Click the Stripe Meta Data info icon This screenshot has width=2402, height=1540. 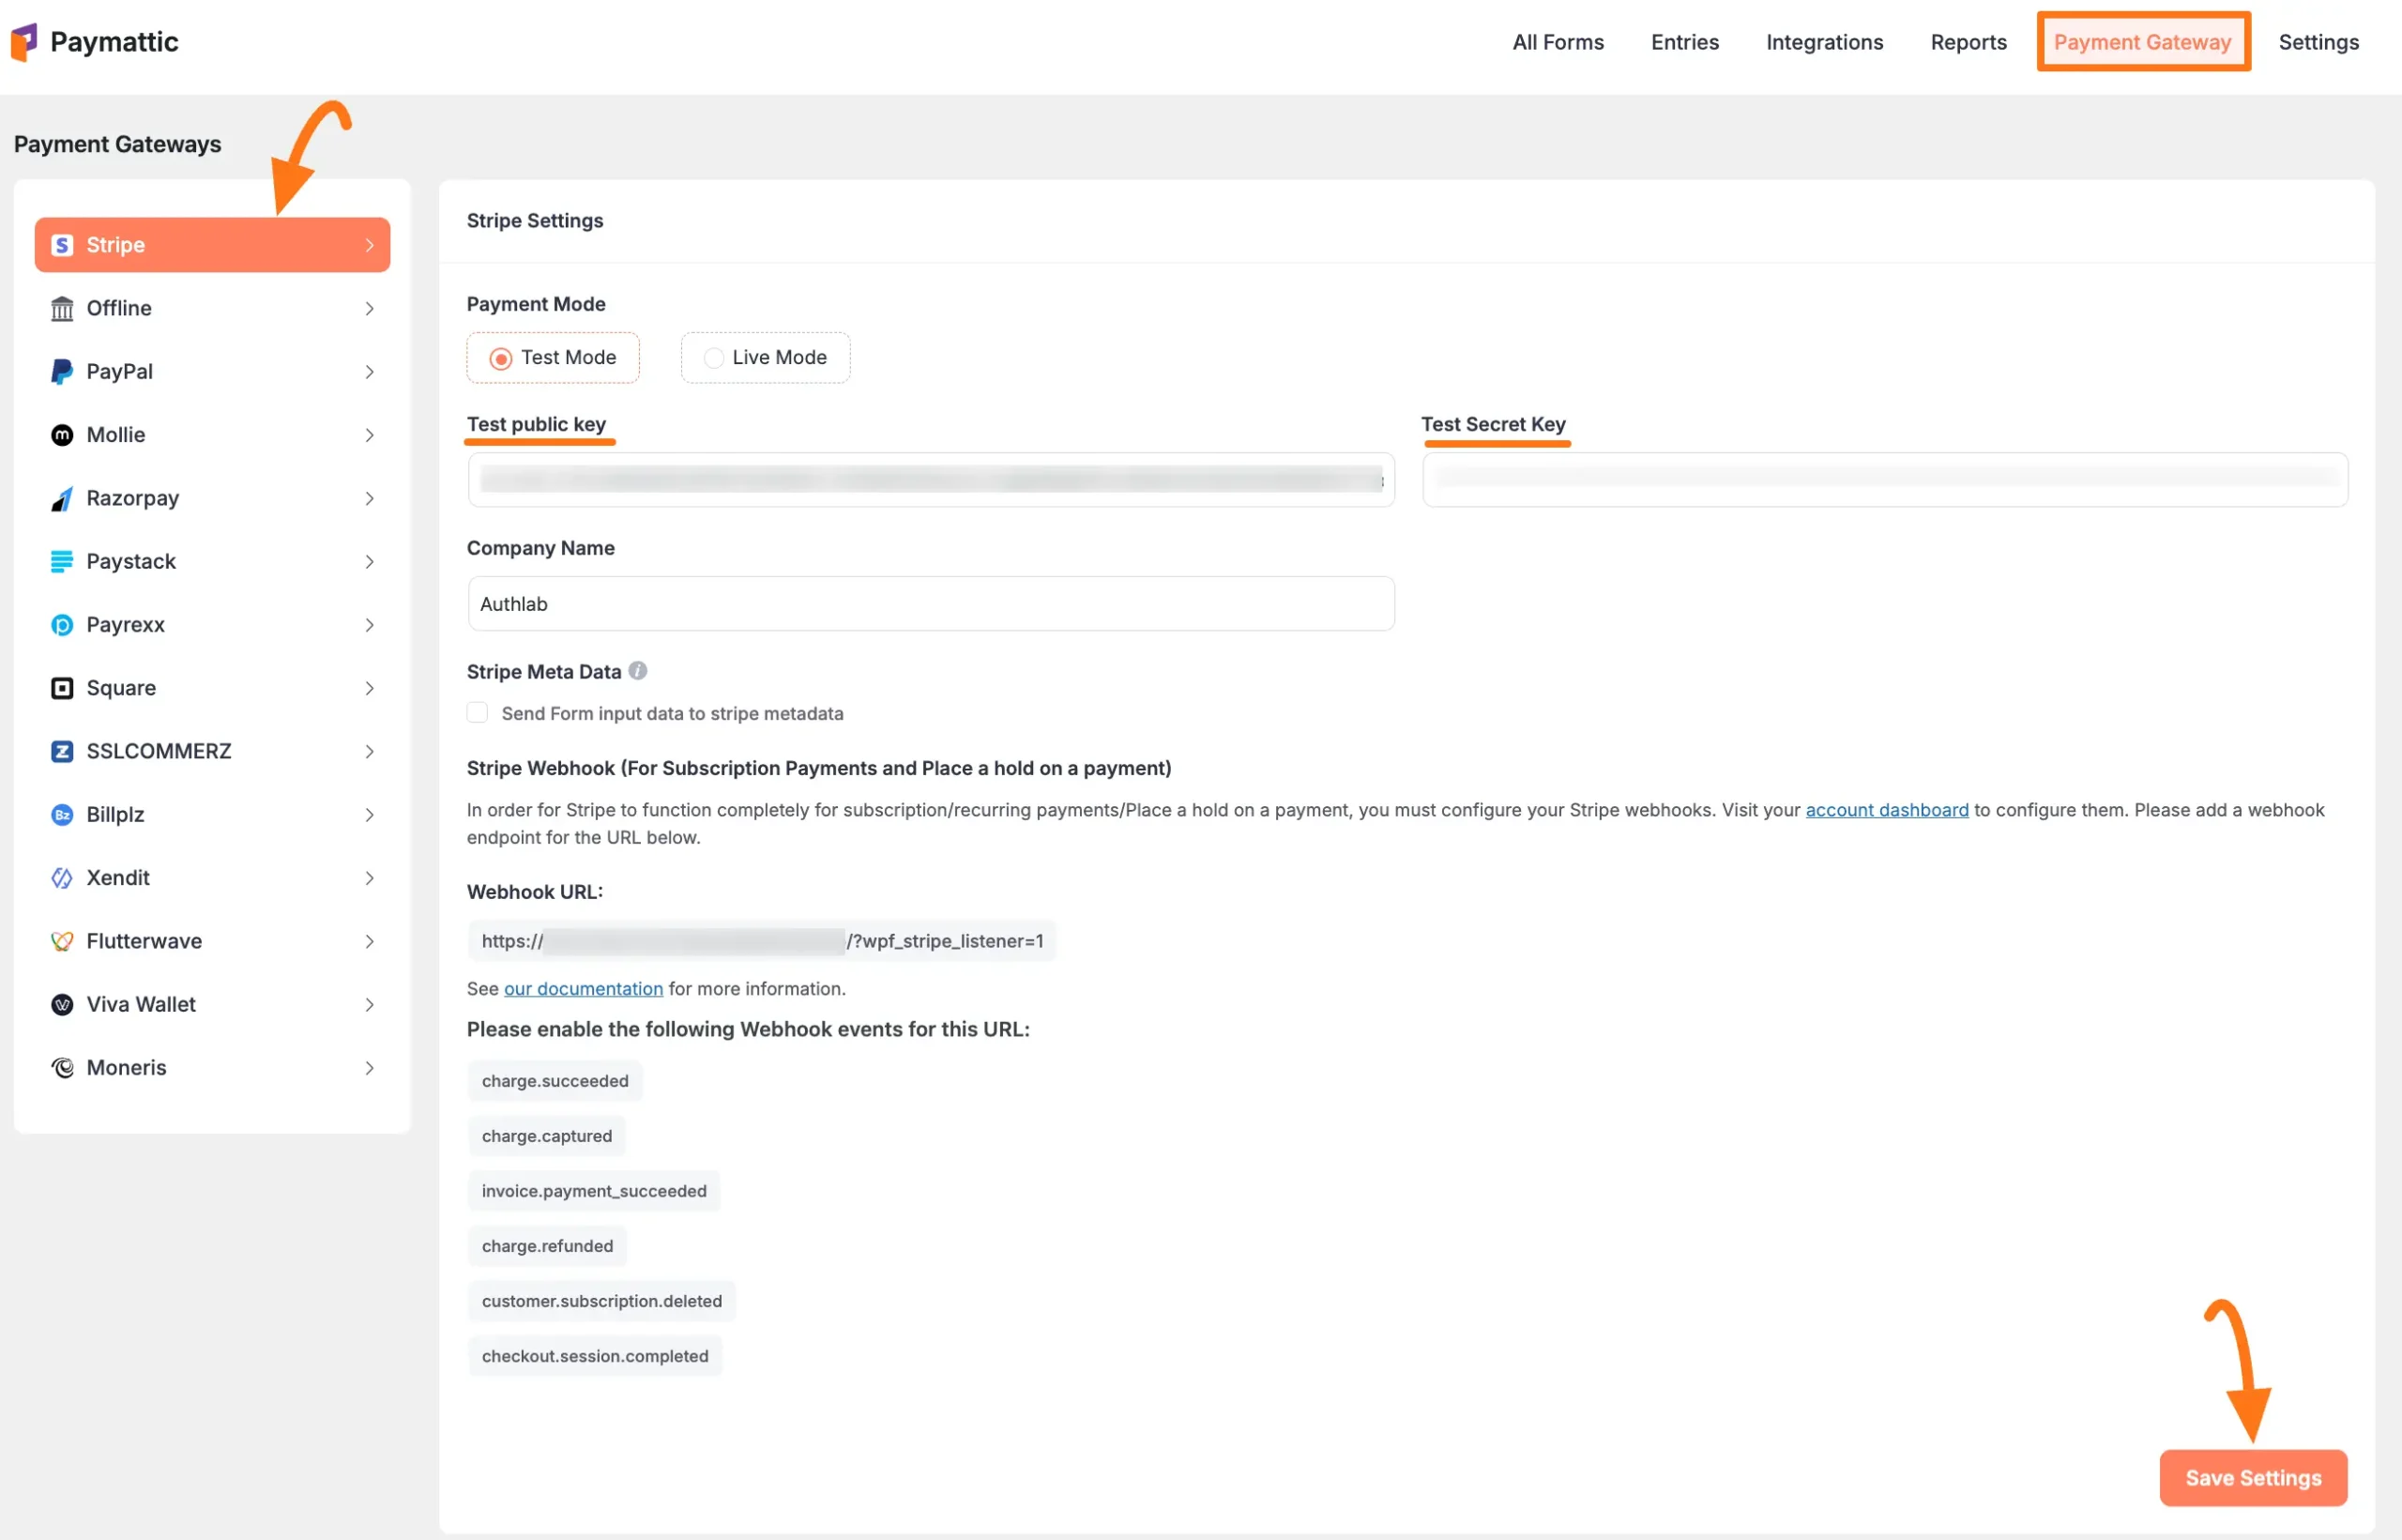[638, 671]
